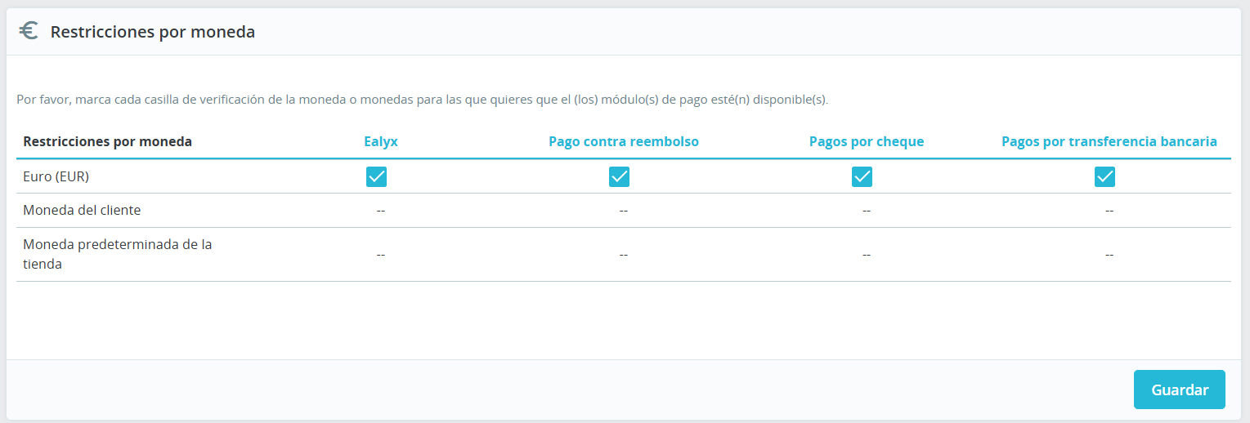Select the Ealyx column header
The image size is (1250, 423).
(381, 141)
